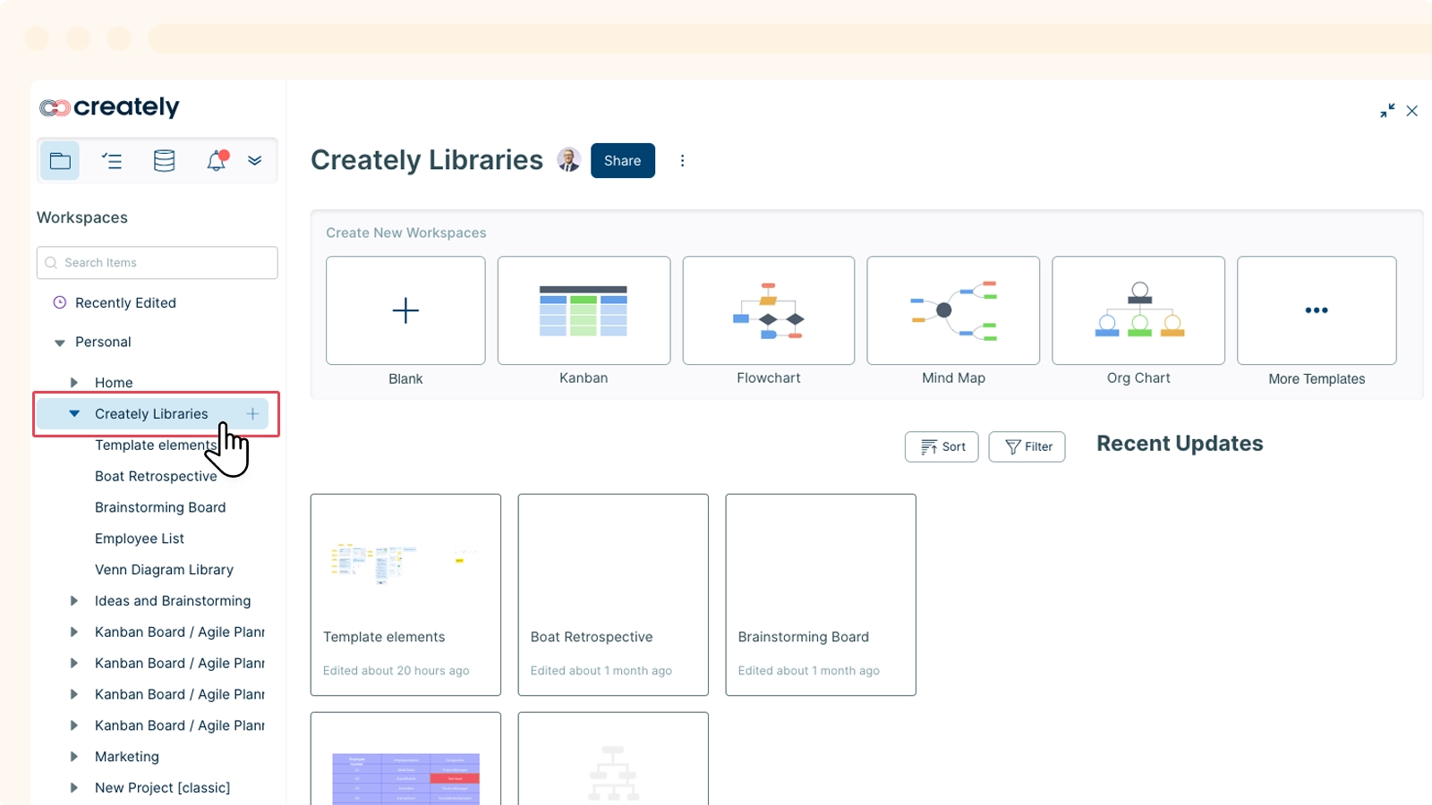Open the database panel icon
1432x805 pixels.
[x=165, y=161]
